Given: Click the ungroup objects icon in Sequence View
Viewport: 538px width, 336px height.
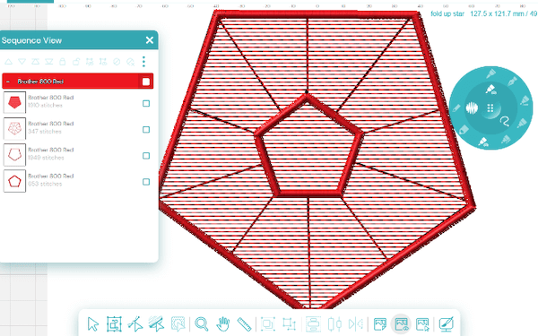Looking at the screenshot, I should [103, 62].
